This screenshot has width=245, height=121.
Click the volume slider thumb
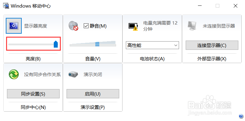tap(97, 44)
